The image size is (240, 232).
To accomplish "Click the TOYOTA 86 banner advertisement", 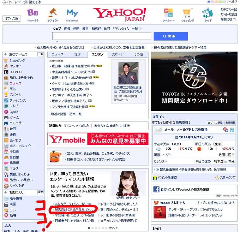I will click(194, 81).
